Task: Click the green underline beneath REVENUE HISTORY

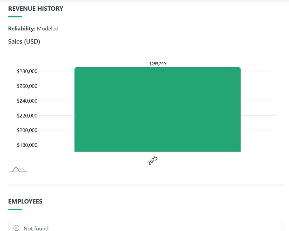Action: (15, 17)
